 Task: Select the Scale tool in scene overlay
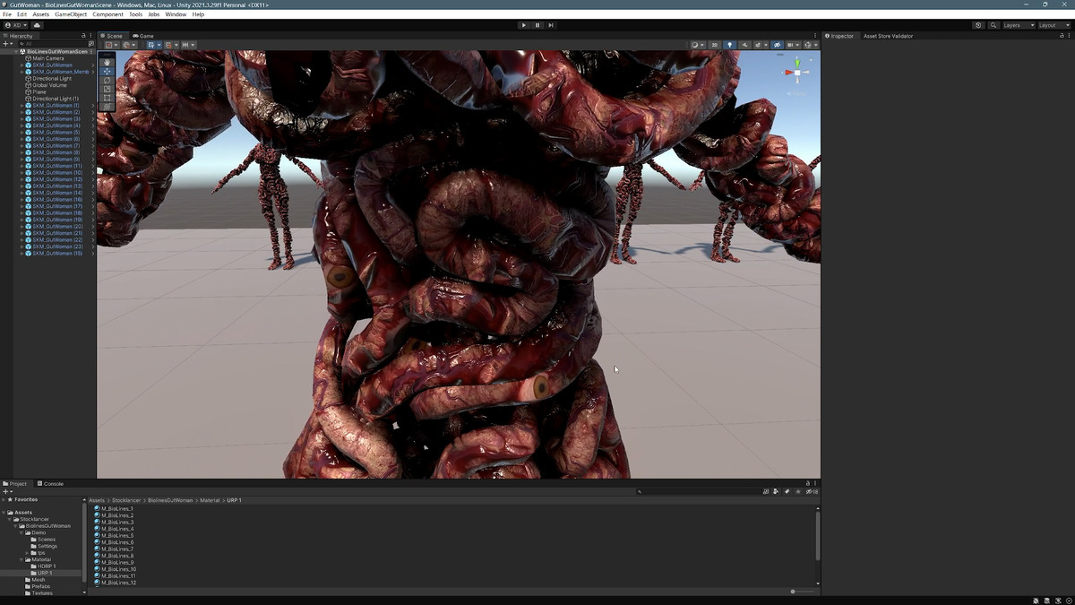pos(107,89)
